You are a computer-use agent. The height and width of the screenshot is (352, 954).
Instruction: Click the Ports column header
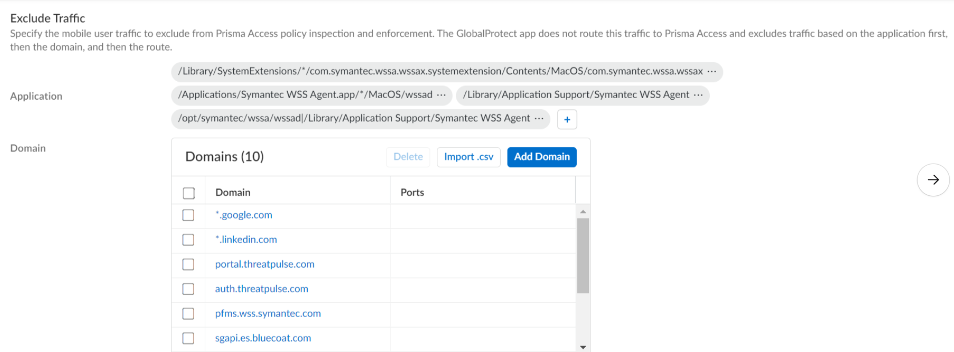pos(412,193)
